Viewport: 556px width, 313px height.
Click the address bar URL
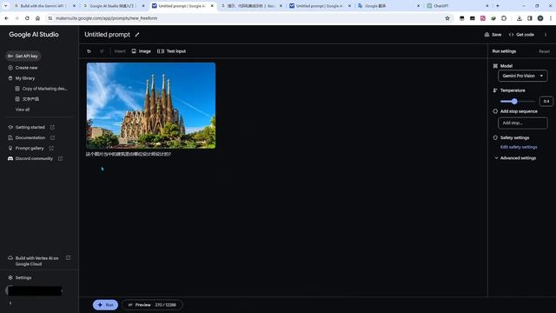106,18
